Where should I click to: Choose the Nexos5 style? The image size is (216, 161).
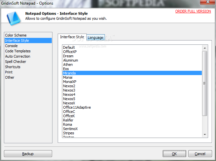point(132,99)
